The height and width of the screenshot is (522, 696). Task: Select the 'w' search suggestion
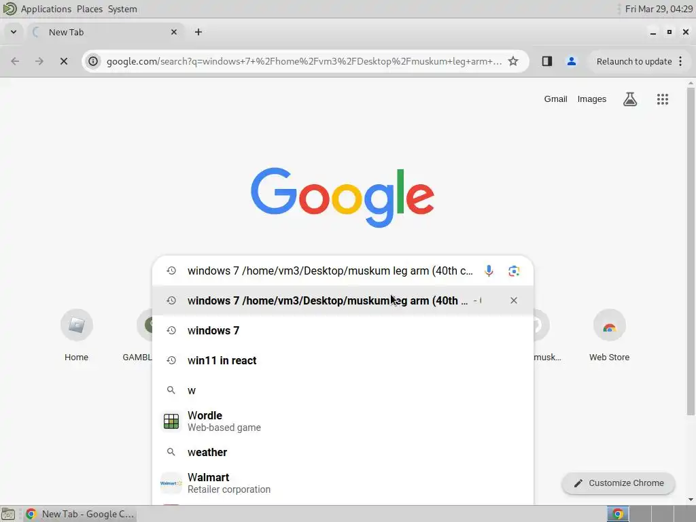pos(343,390)
